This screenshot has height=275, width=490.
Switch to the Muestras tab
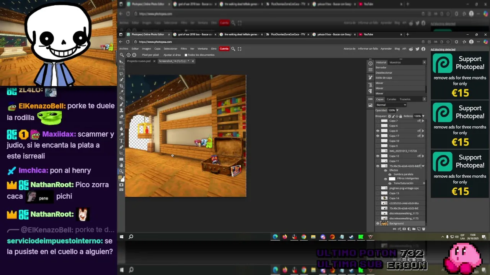point(395,62)
